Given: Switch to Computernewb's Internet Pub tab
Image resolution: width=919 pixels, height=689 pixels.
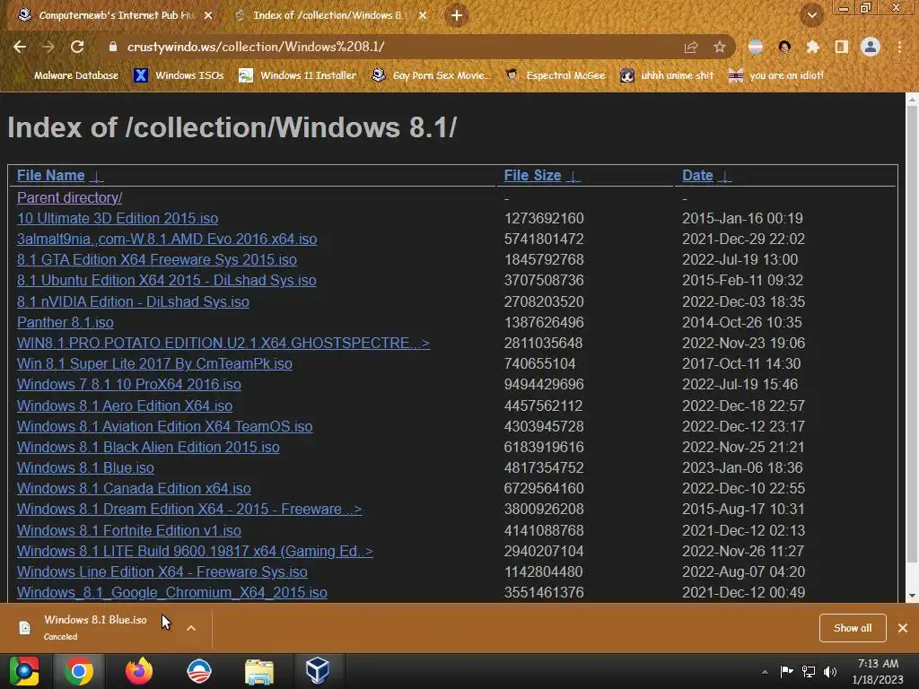Looking at the screenshot, I should [114, 15].
